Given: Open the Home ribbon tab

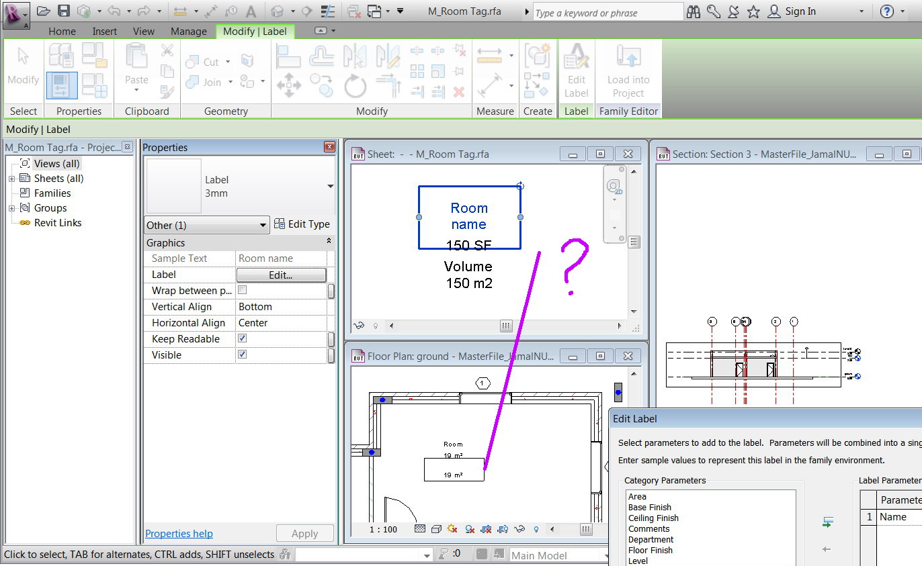Looking at the screenshot, I should pos(62,31).
